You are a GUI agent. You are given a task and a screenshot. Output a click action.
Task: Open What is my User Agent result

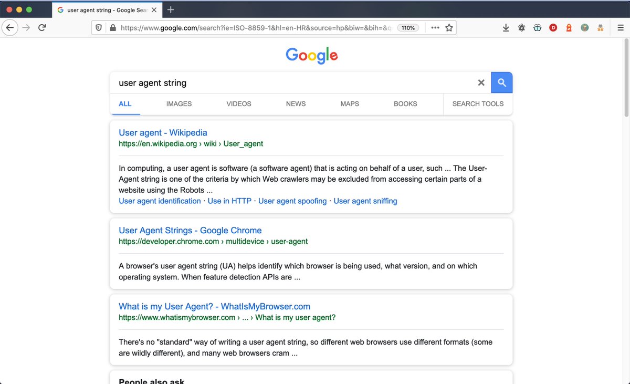[x=214, y=306]
